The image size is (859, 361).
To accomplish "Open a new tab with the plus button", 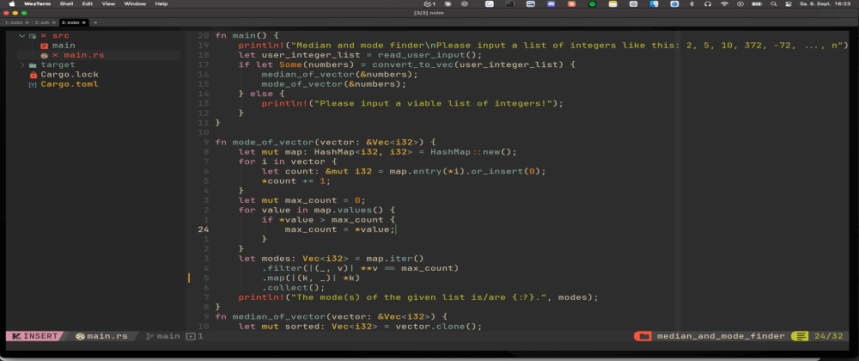I will coord(95,22).
